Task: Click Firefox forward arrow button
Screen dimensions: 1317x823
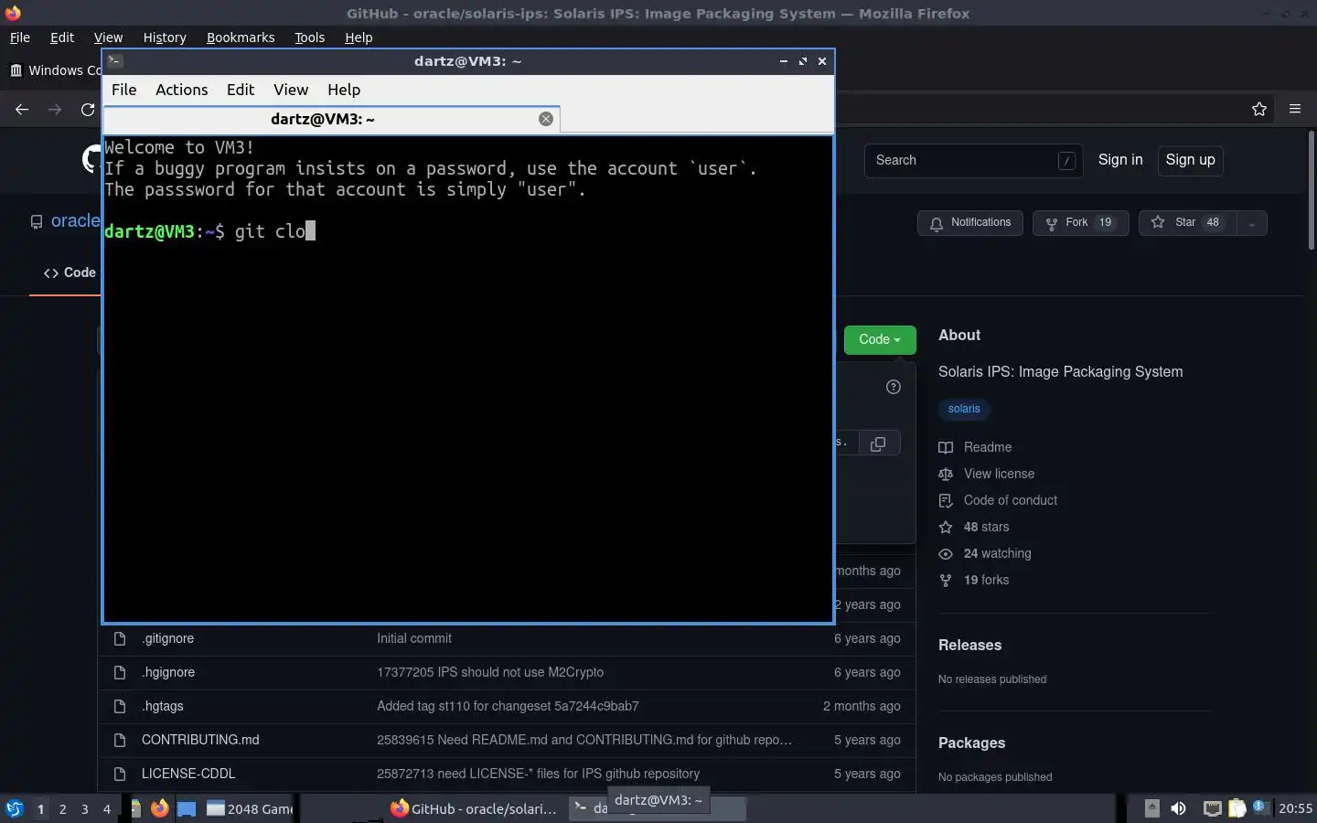Action: (x=55, y=109)
